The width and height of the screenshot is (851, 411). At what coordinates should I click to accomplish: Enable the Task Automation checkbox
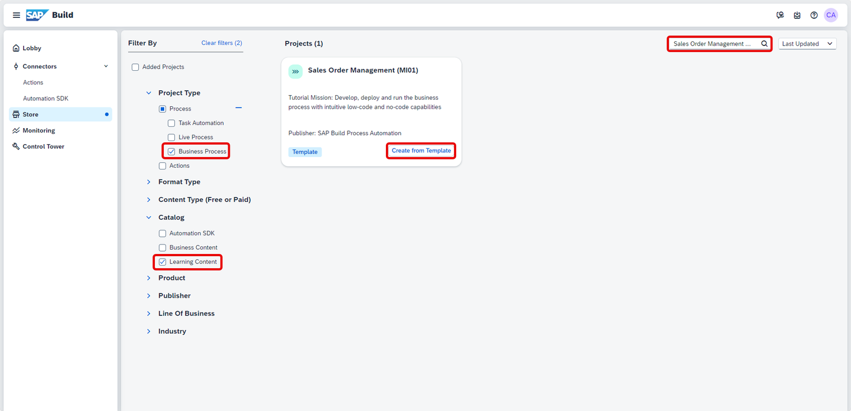[x=171, y=123]
